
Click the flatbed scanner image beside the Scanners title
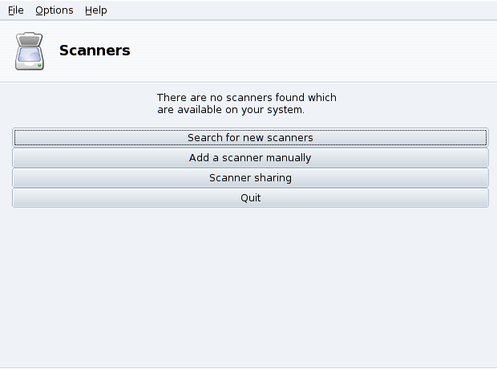(x=30, y=51)
